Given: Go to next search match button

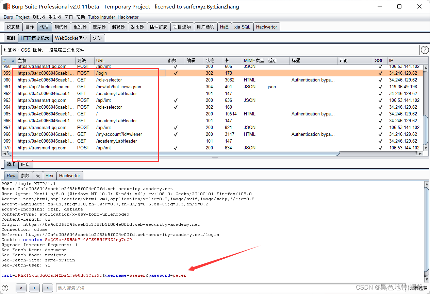Looking at the screenshot, I should tap(48, 288).
